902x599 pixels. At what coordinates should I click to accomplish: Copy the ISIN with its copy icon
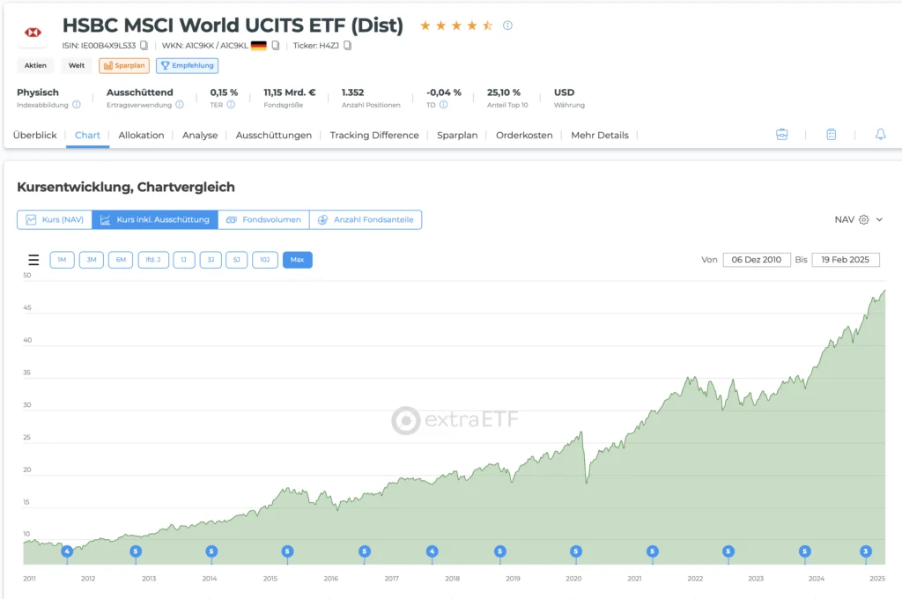(144, 46)
